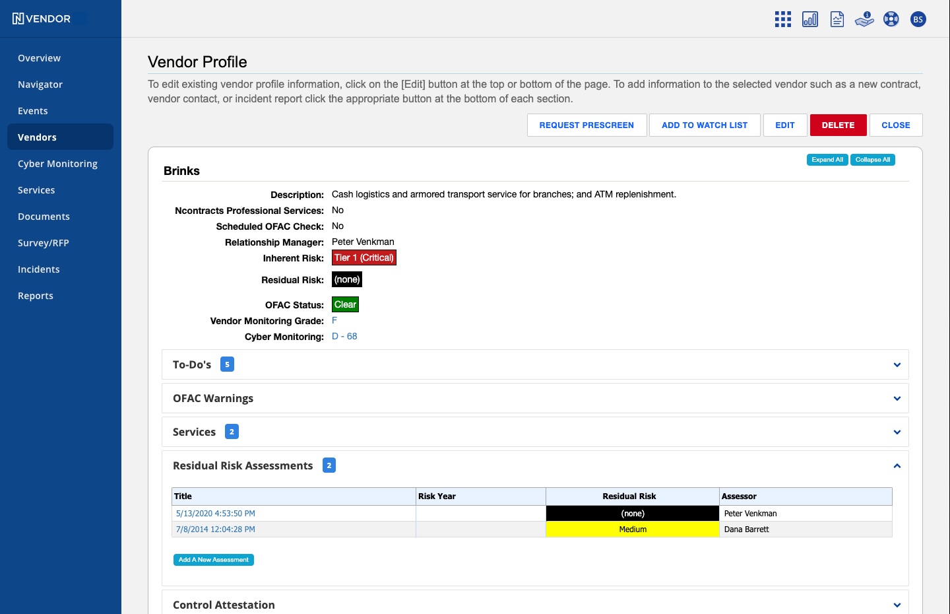Open the 5/13/2020 assessment entry
950x614 pixels.
[x=215, y=513]
